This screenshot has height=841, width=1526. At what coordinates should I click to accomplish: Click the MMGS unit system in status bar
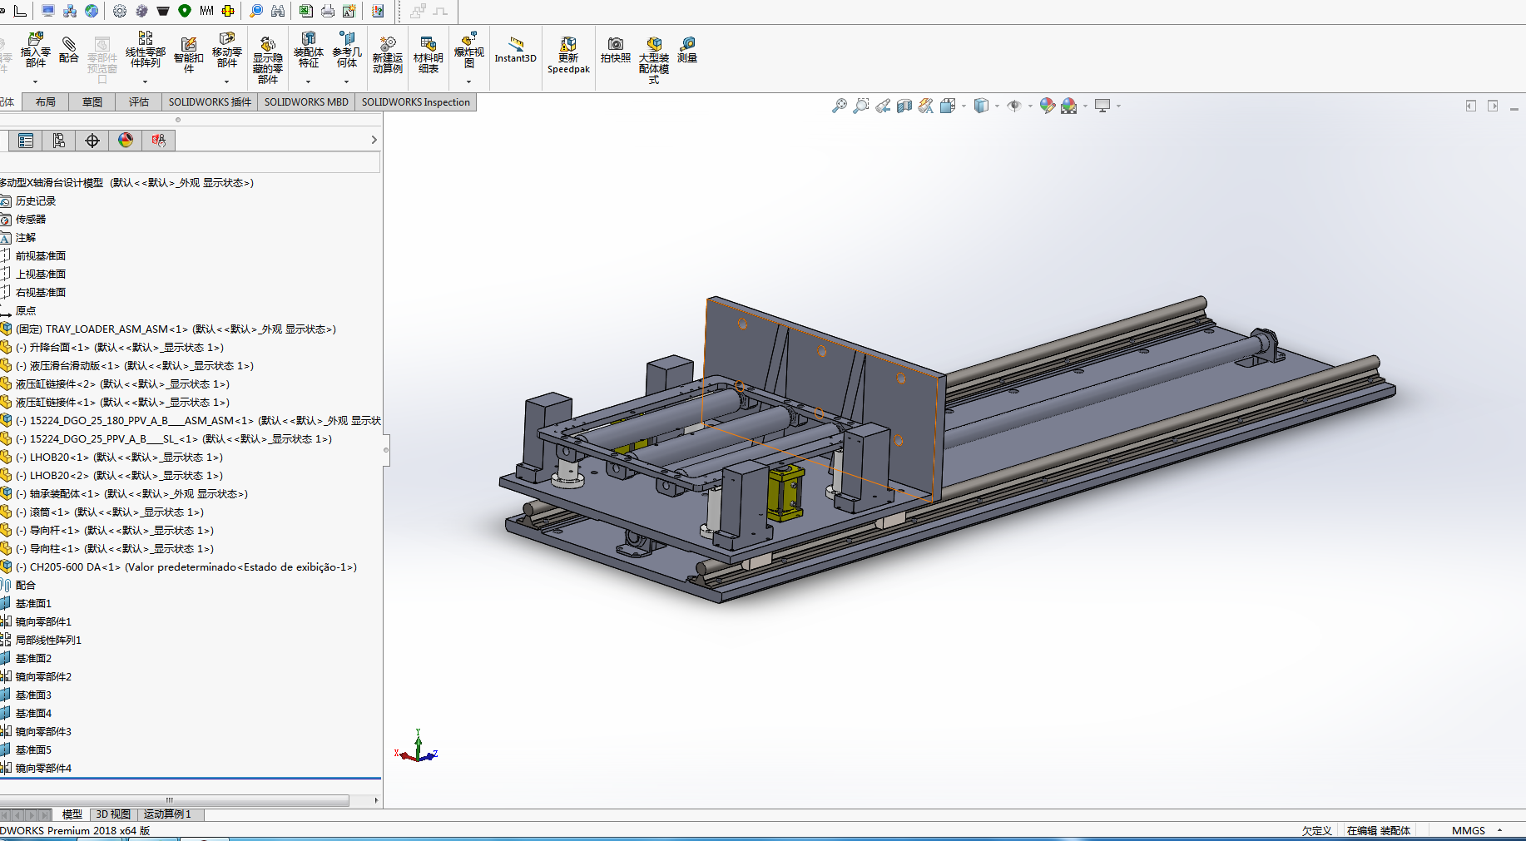pos(1469,830)
